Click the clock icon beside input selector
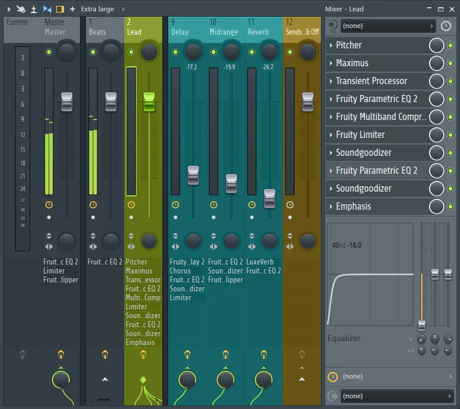Screen dimensions: 460x409 446,26
